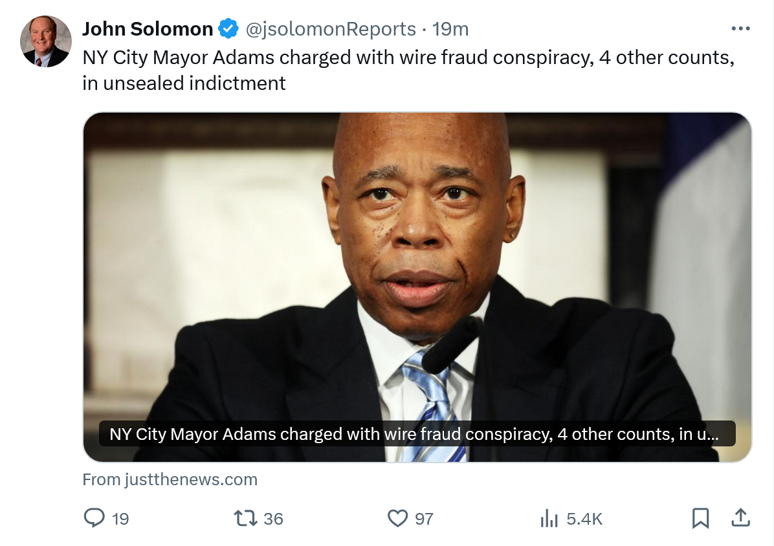Viewport: 774px width, 546px height.
Task: Open the @jsolomonReports handle link
Action: point(331,29)
